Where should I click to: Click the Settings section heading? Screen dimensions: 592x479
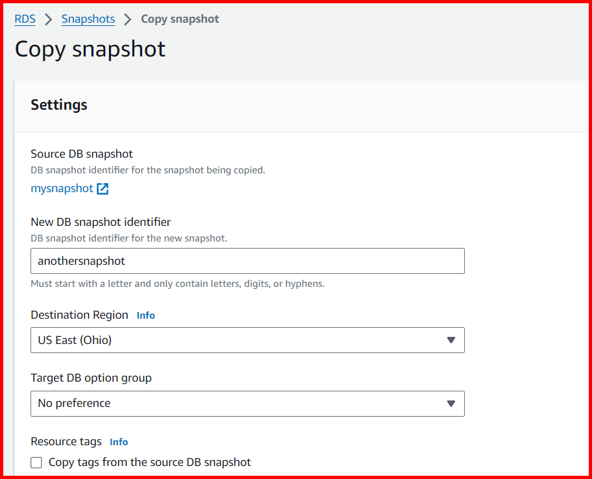pyautogui.click(x=59, y=104)
